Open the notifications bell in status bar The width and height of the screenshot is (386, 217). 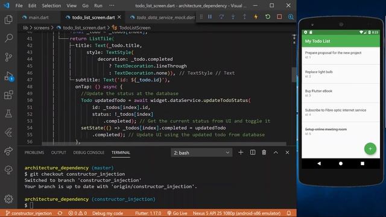[289, 213]
